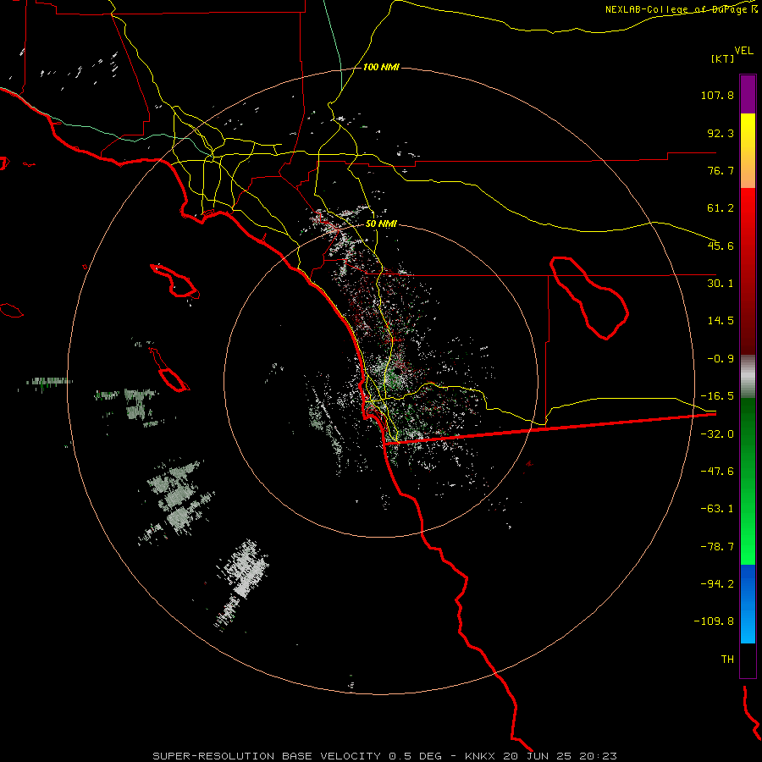
Task: Click the 92.3 velocity scale value
Action: (721, 133)
